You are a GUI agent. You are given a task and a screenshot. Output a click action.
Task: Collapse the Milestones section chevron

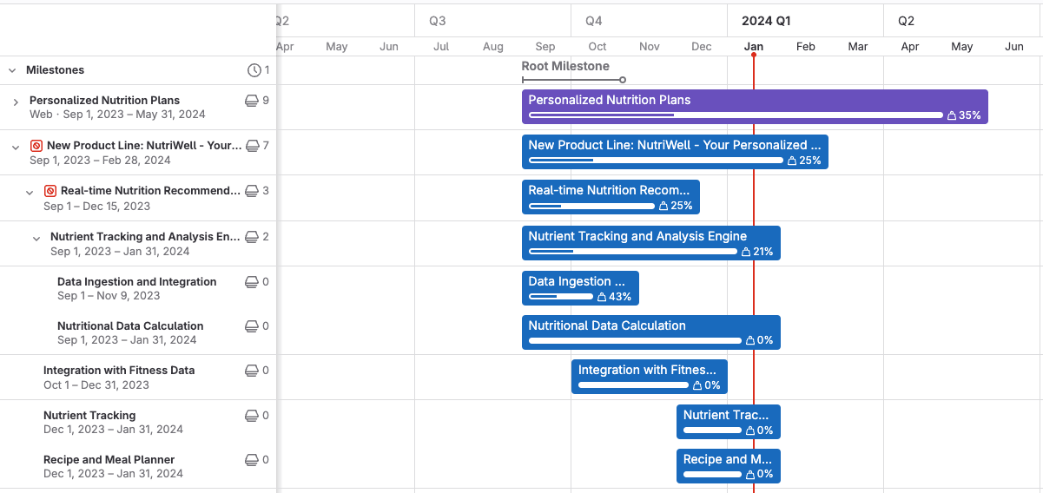click(x=12, y=70)
